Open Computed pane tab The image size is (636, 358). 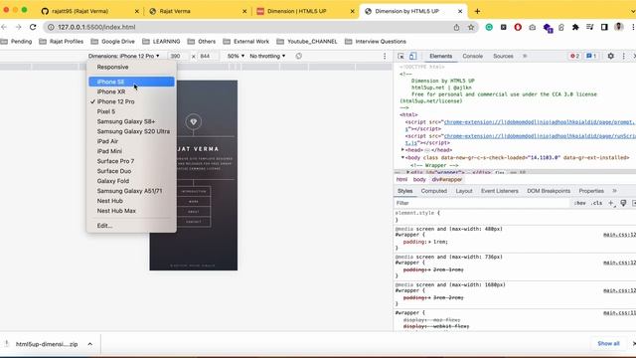click(433, 191)
